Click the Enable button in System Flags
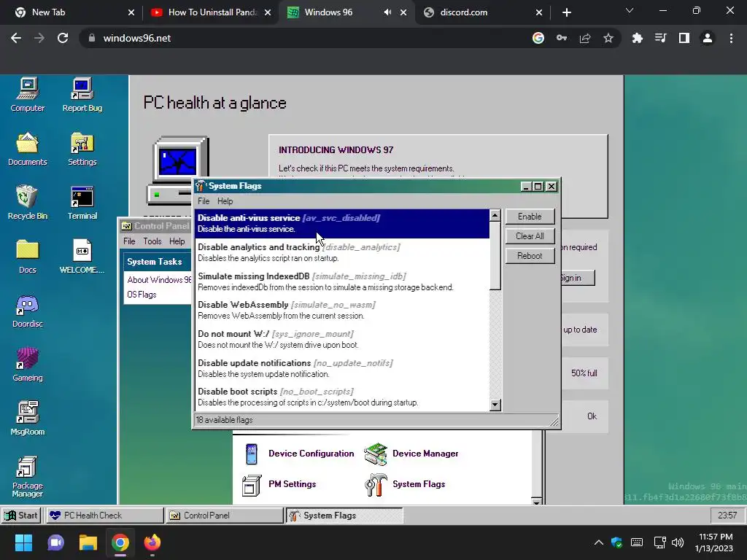This screenshot has width=747, height=560. point(530,216)
